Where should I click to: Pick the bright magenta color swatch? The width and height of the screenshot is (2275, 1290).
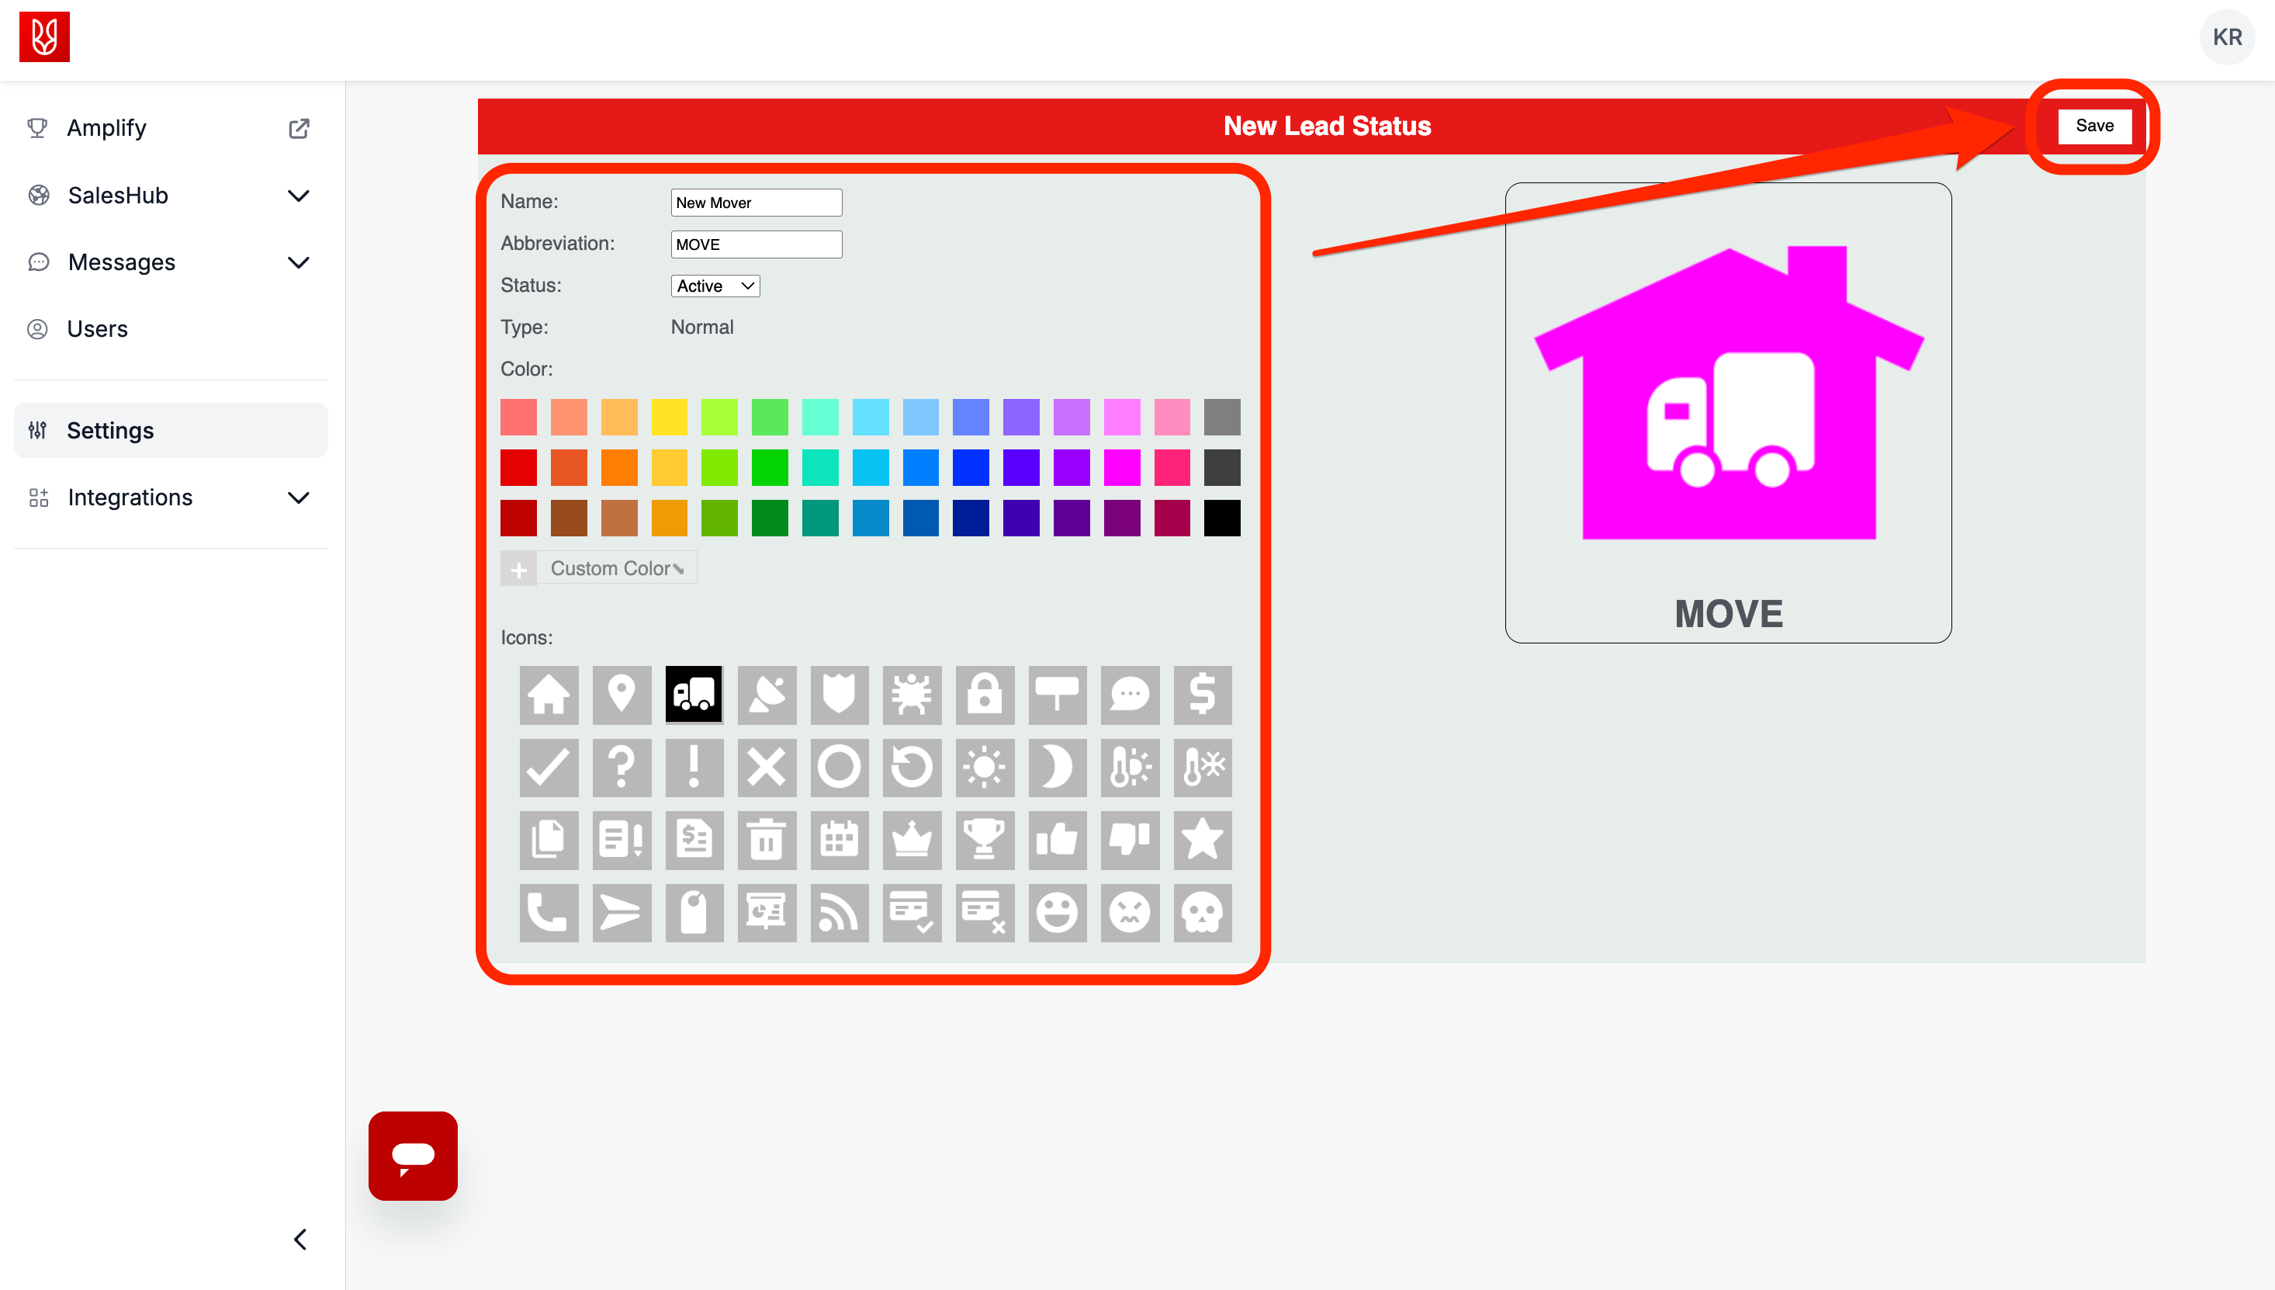(x=1121, y=468)
